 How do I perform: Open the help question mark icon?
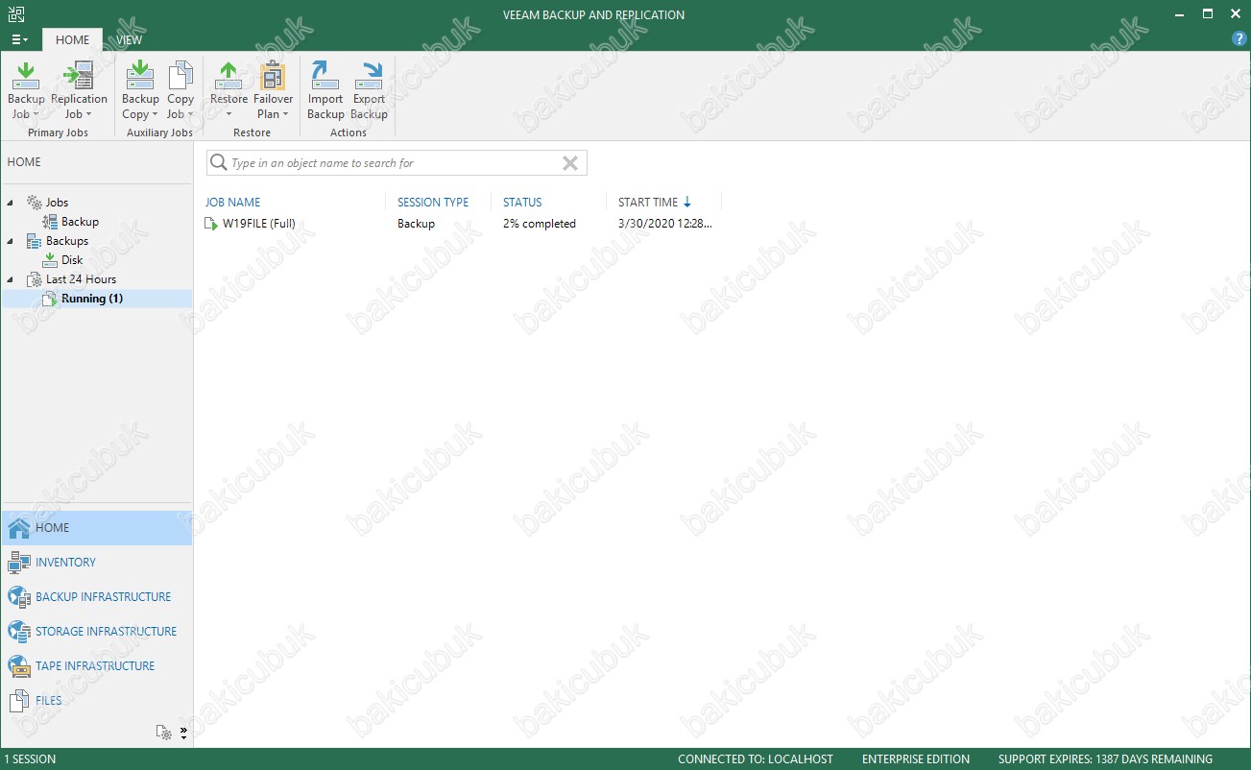[x=1239, y=39]
